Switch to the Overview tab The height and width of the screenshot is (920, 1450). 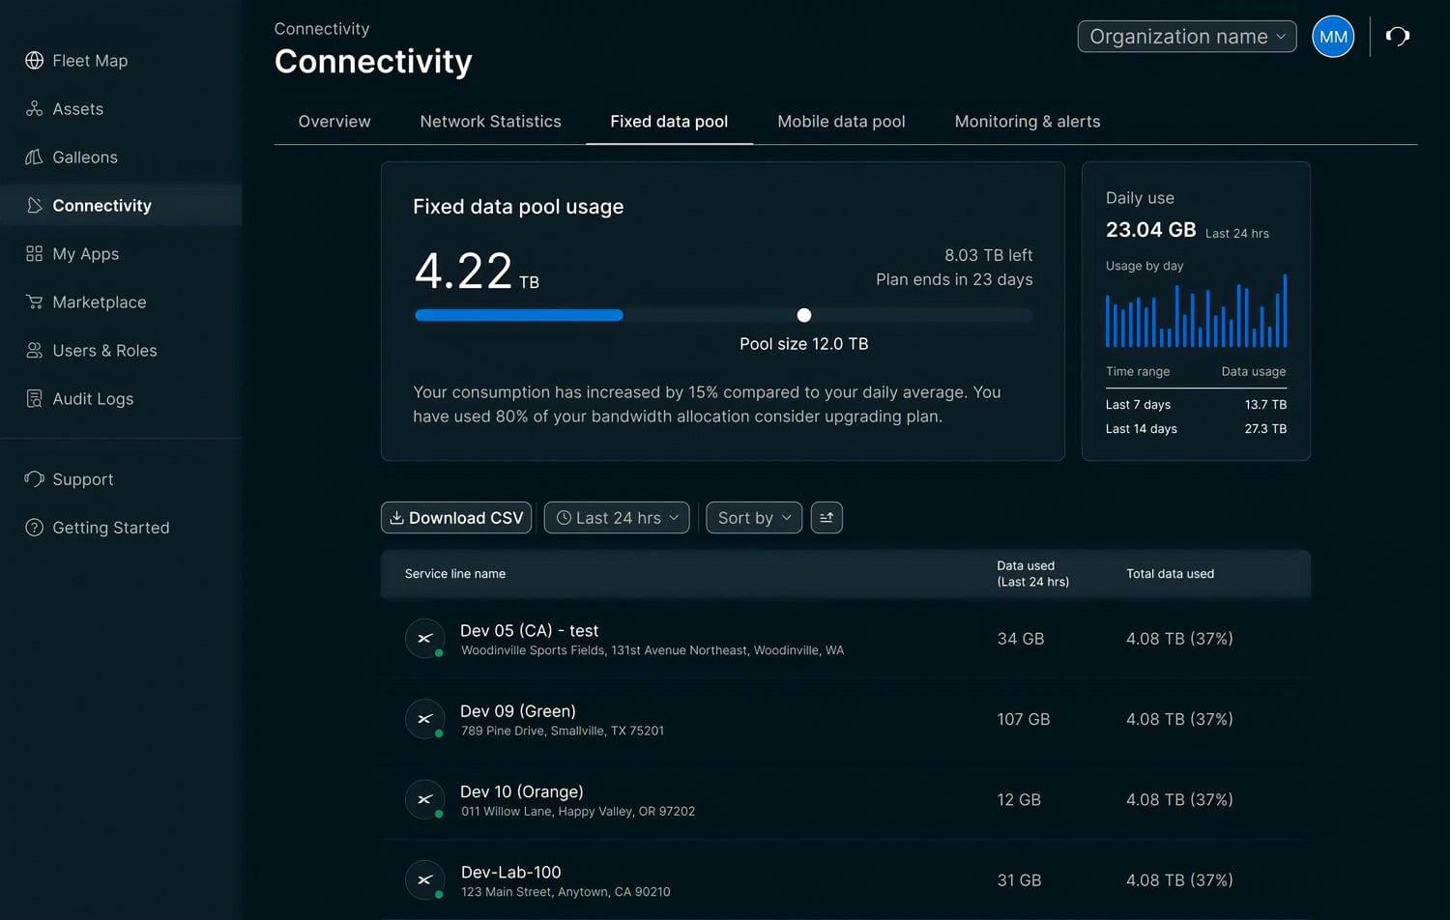334,122
